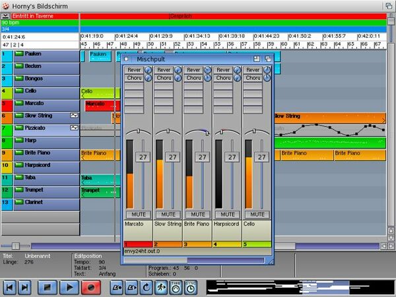Toggle the green indicator on Pauken track
Image resolution: width=396 pixels, height=297 pixels.
[x=18, y=55]
